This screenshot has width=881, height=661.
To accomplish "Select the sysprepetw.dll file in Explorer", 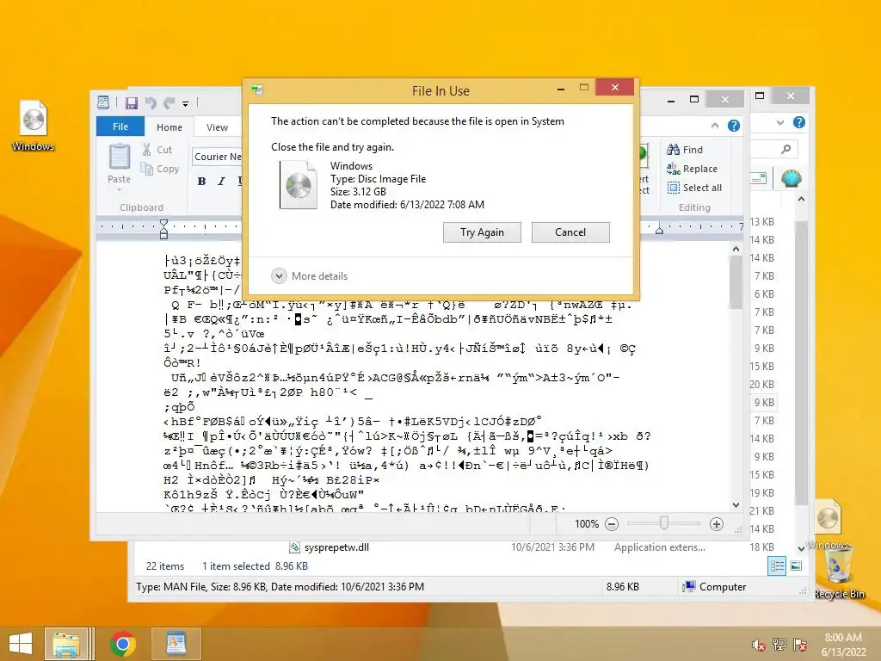I will (336, 547).
